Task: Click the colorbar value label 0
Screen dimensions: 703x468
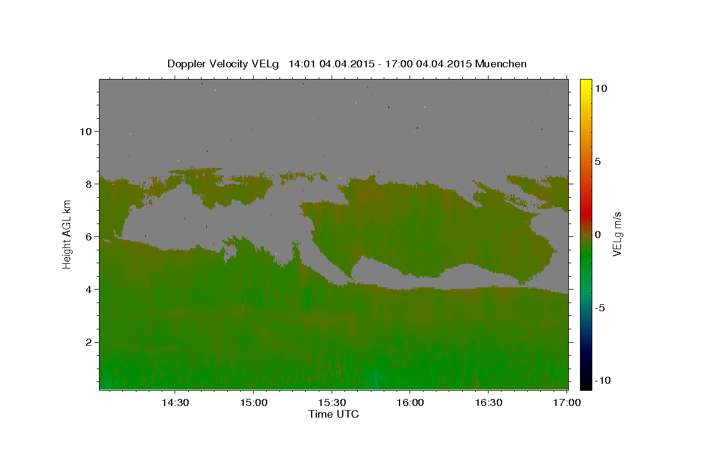Action: click(598, 235)
